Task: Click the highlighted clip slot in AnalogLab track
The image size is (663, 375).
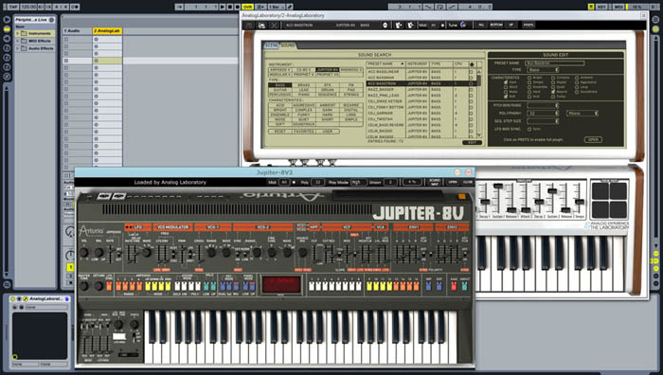Action: (107, 61)
